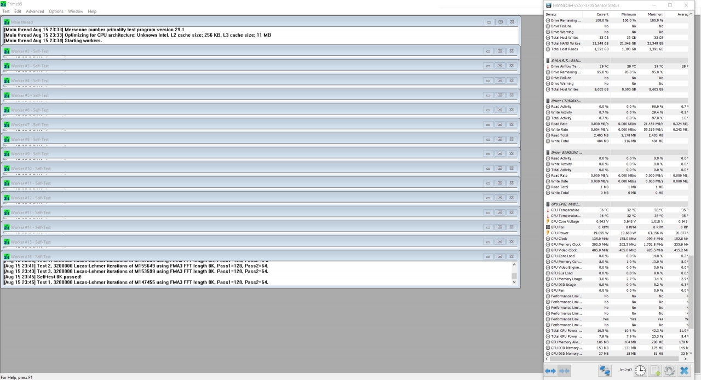Open HWiNFO sensor settings gear
The width and height of the screenshot is (701, 380).
[669, 371]
